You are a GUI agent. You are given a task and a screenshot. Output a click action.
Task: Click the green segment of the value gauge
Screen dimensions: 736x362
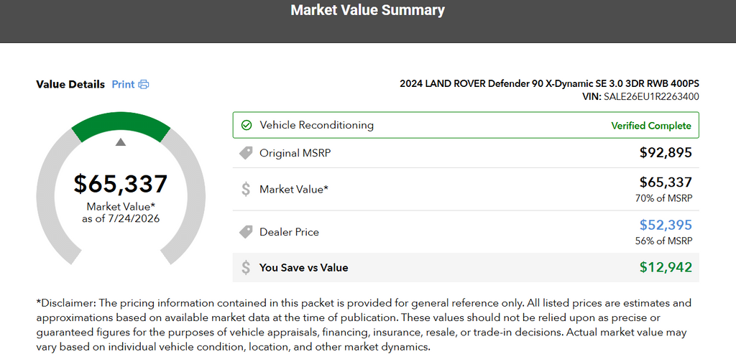121,125
